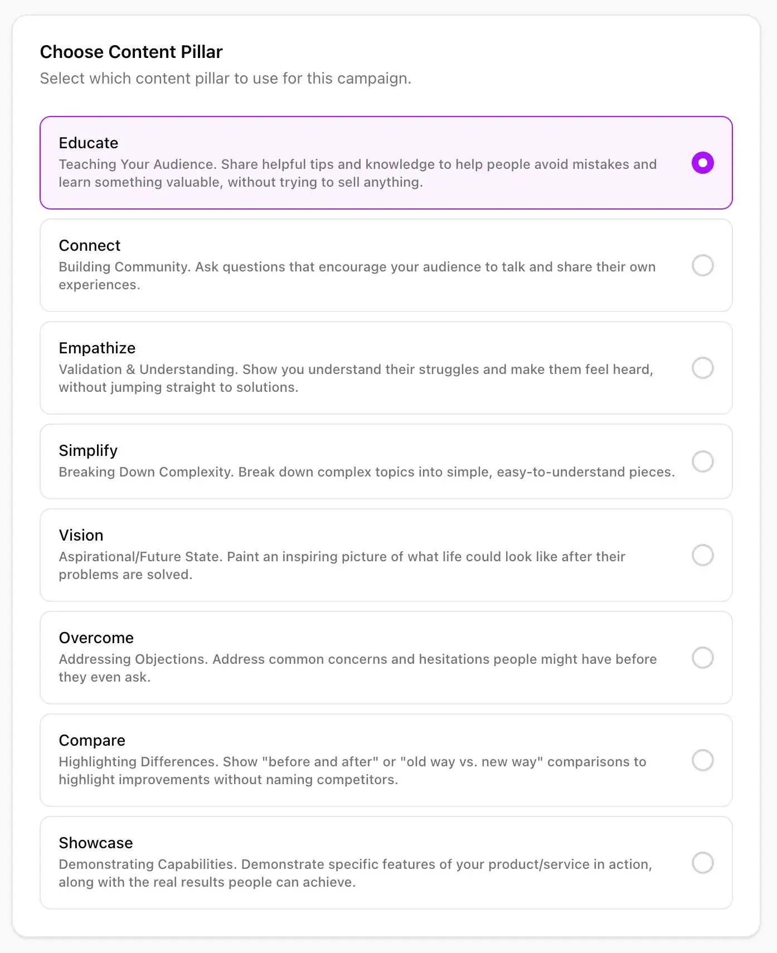Select the Connect card for this campaign
777x953 pixels.
[334, 265]
